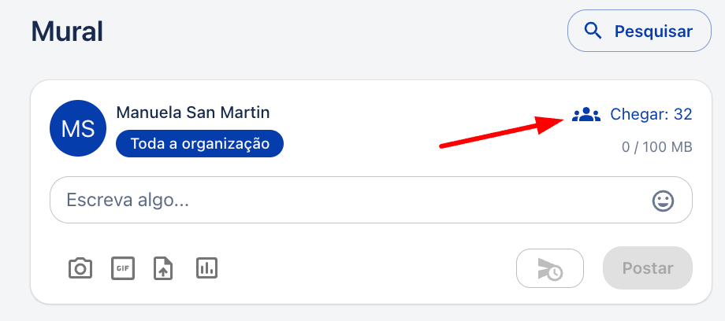Screen dimensions: 725x321
Task: Click the greyed Postar button
Action: (647, 267)
